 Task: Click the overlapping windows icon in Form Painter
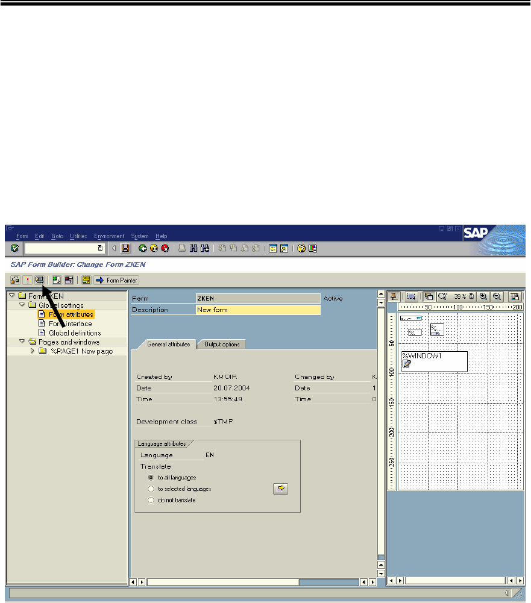point(429,296)
